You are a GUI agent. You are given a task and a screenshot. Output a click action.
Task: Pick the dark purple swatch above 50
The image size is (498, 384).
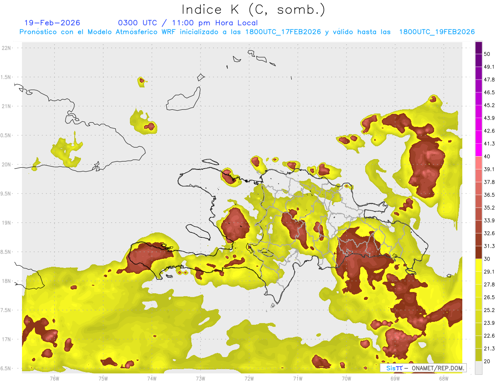478,48
